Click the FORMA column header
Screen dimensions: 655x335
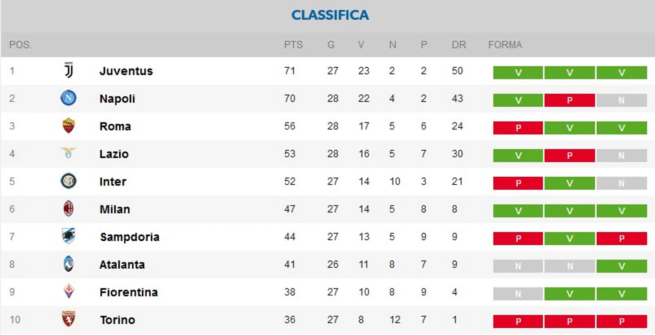click(x=505, y=45)
